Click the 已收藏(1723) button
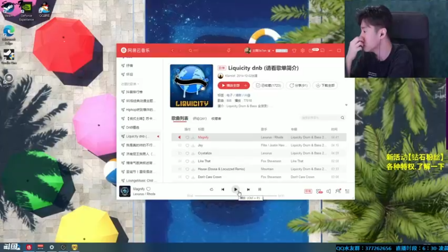Viewport: 448px width, 252px height. [268, 86]
